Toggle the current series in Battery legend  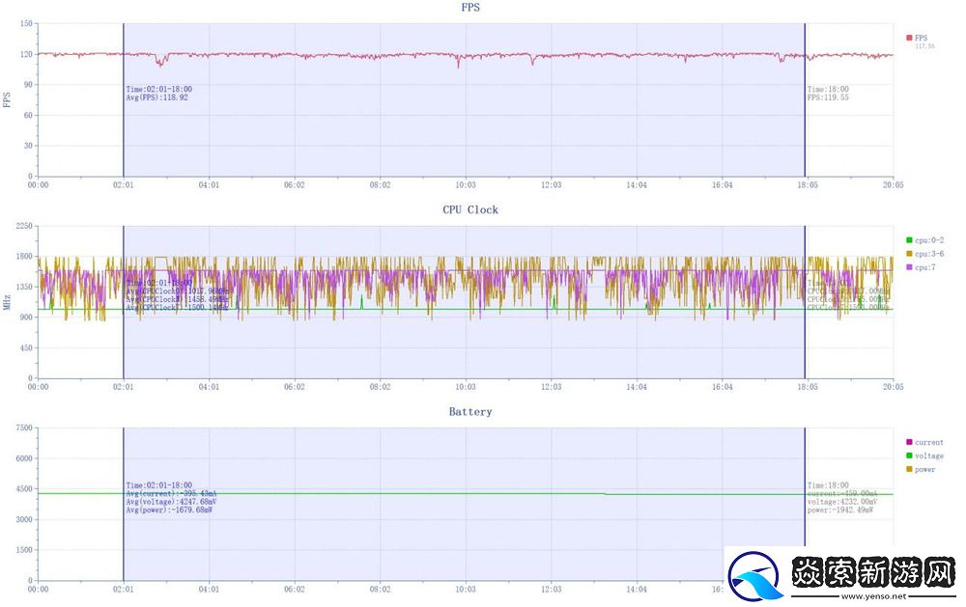click(x=923, y=442)
